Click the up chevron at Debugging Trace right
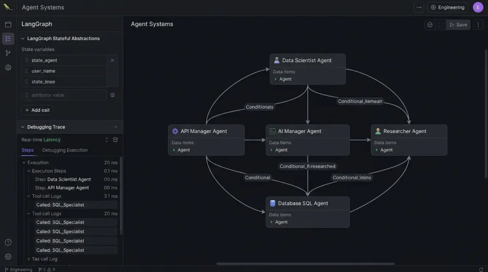The width and height of the screenshot is (488, 272). (x=115, y=127)
